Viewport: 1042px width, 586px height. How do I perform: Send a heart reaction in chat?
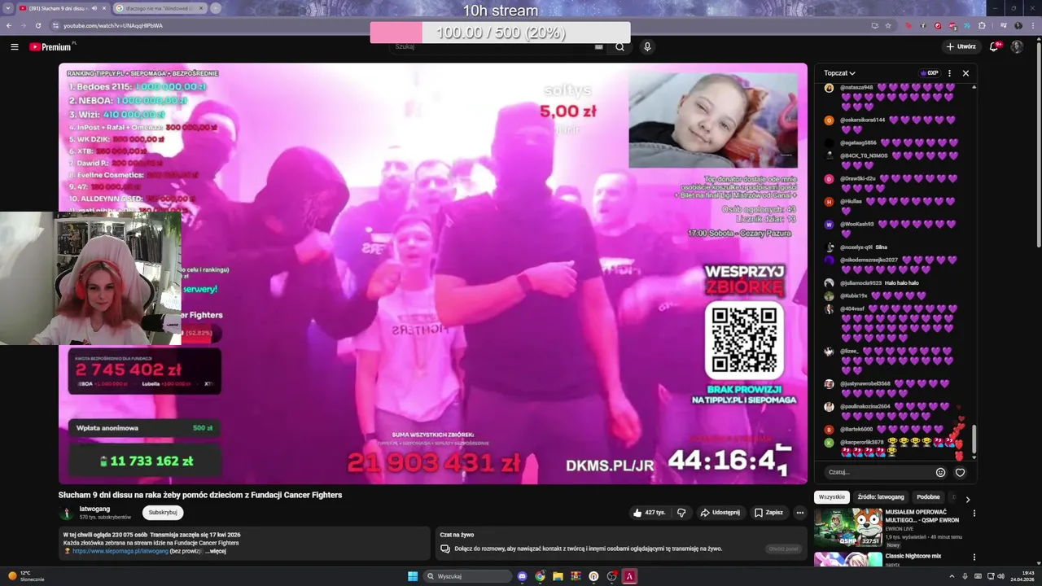[961, 472]
